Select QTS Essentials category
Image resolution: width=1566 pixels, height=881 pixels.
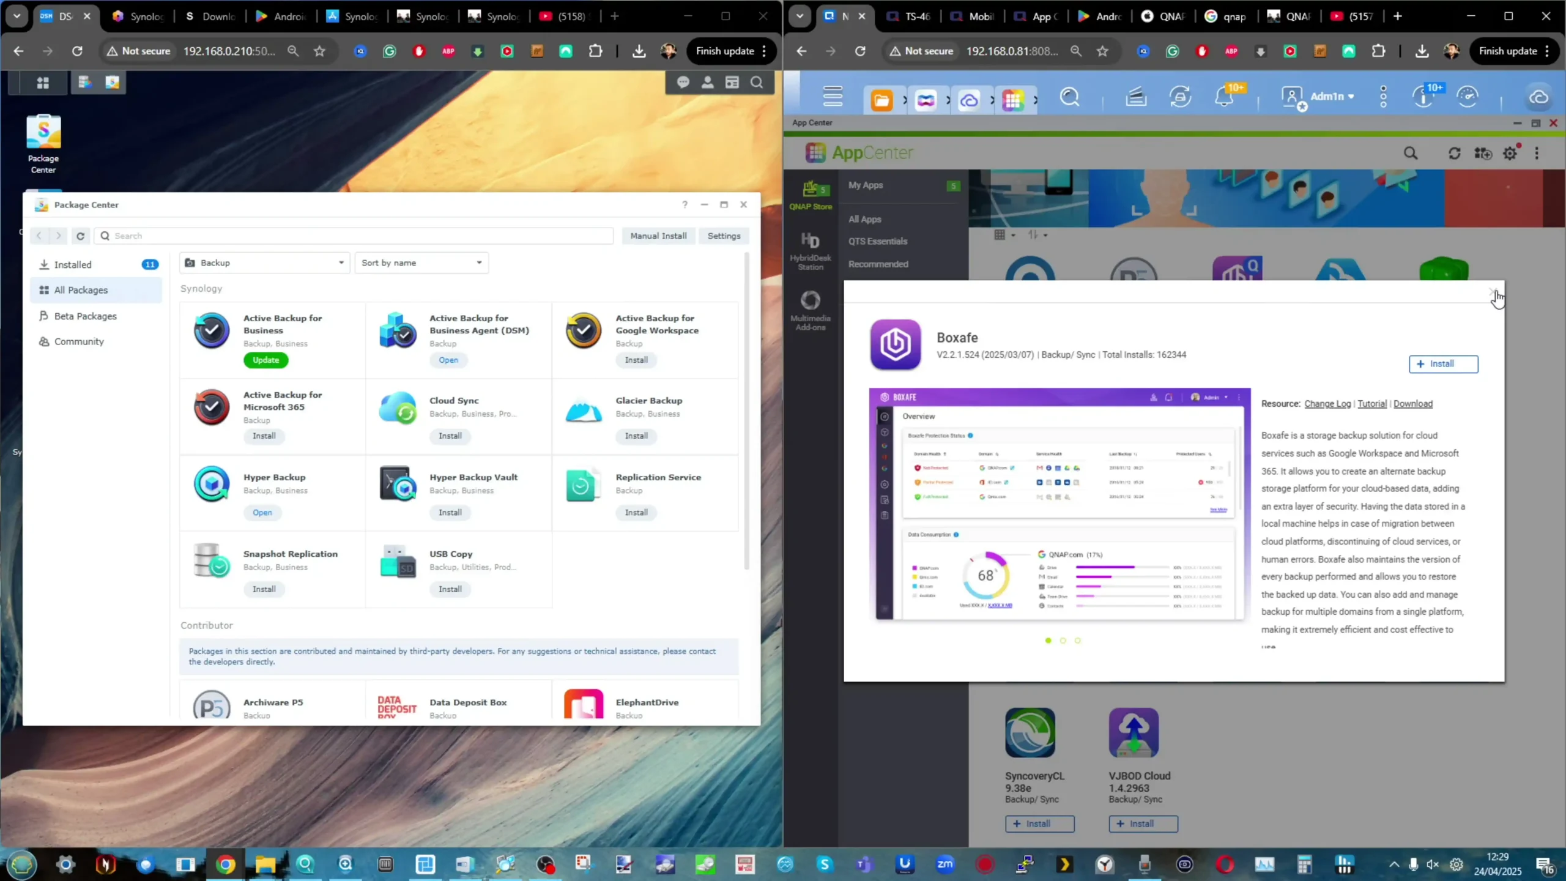tap(878, 242)
